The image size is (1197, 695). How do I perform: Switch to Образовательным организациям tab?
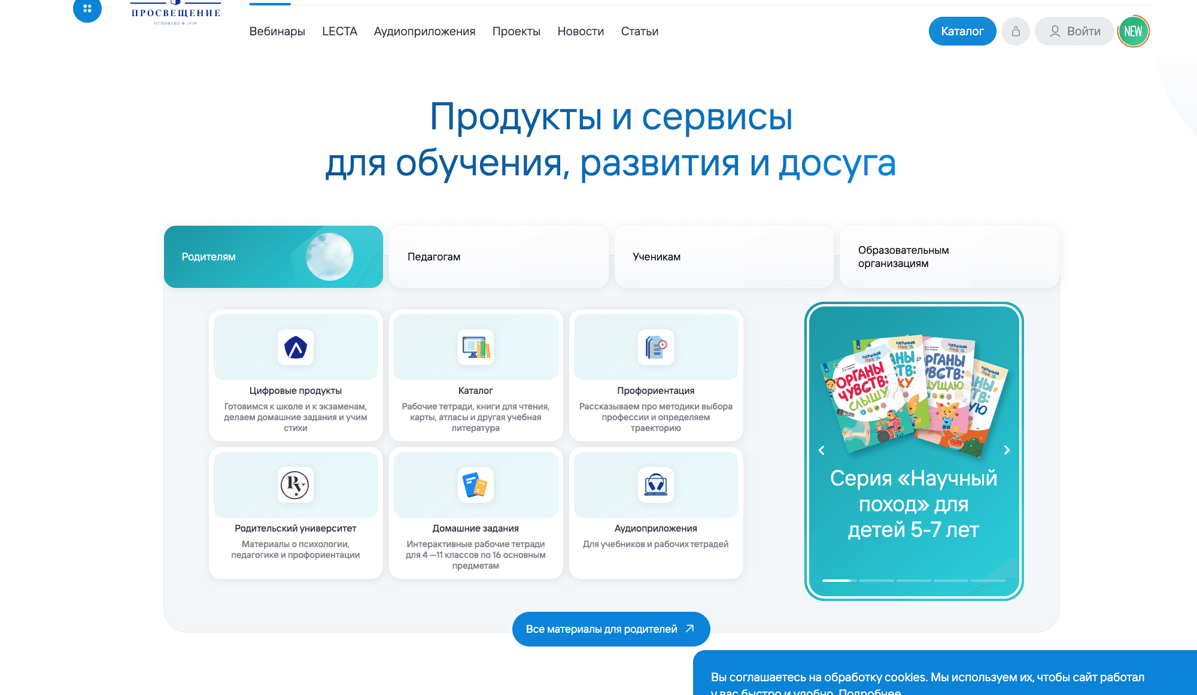[949, 257]
